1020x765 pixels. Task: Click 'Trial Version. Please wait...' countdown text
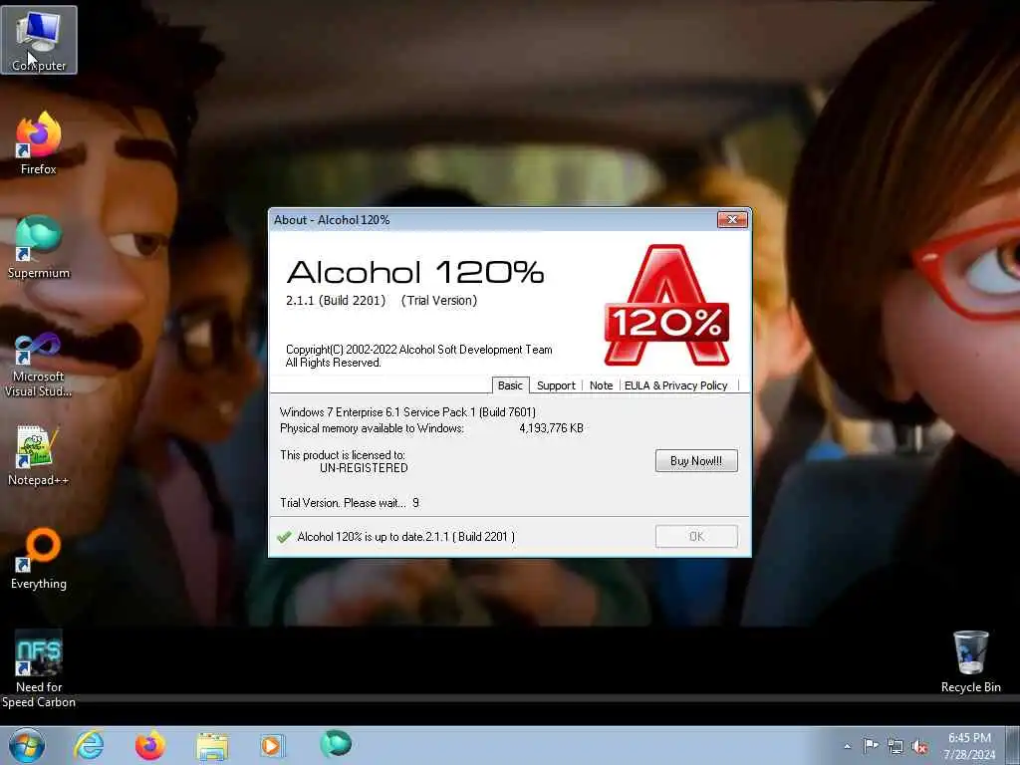pos(350,503)
